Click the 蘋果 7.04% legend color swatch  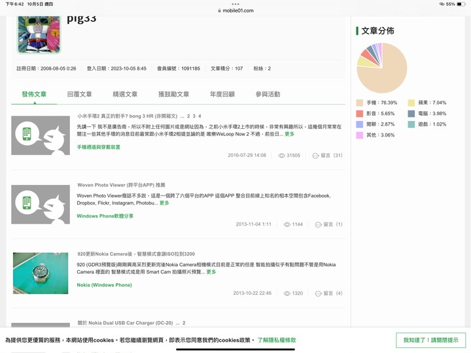(411, 103)
